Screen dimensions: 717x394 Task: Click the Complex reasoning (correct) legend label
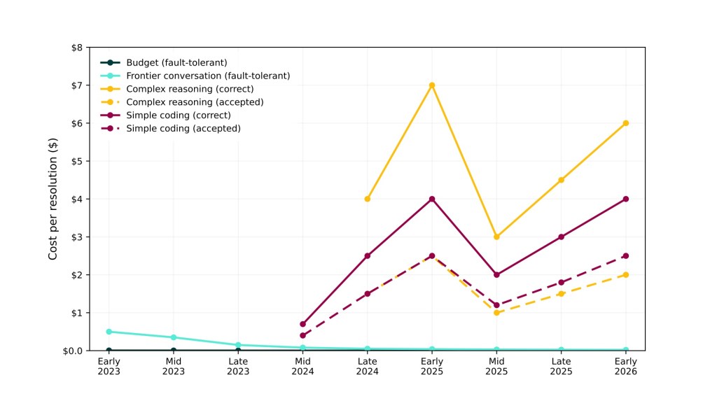point(190,89)
